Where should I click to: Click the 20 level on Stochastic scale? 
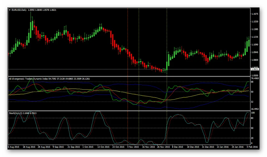pos(252,138)
